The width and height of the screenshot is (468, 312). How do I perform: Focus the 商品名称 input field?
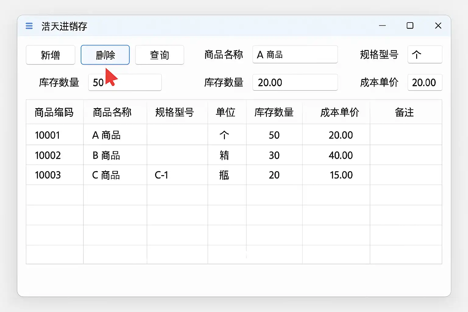pyautogui.click(x=295, y=55)
